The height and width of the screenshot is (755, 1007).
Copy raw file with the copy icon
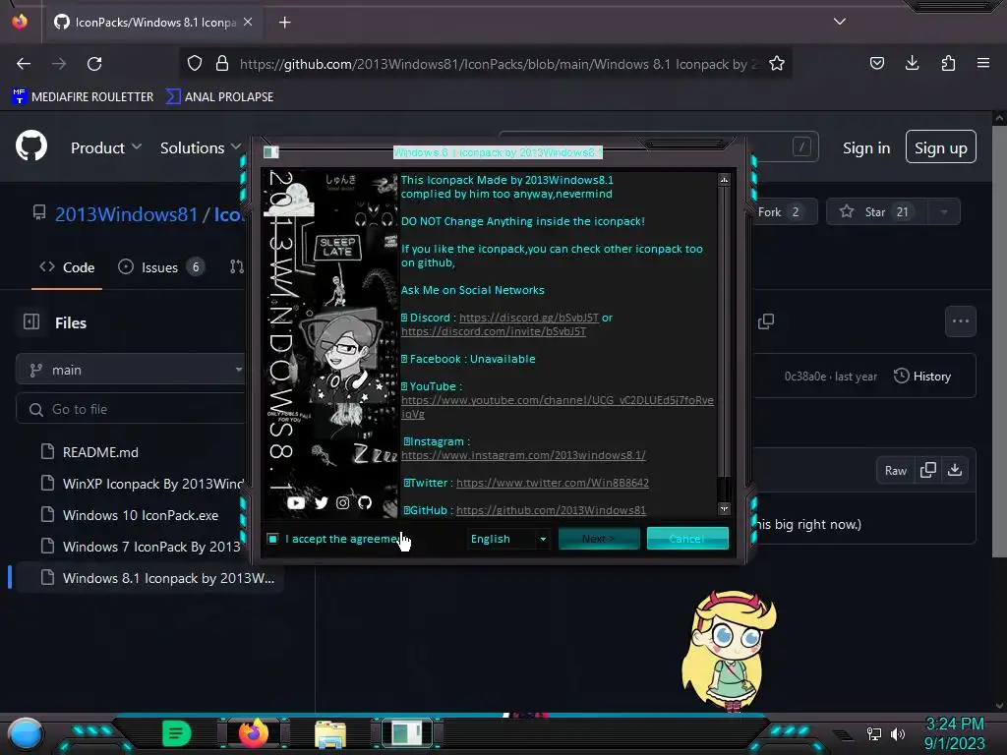[x=927, y=470]
